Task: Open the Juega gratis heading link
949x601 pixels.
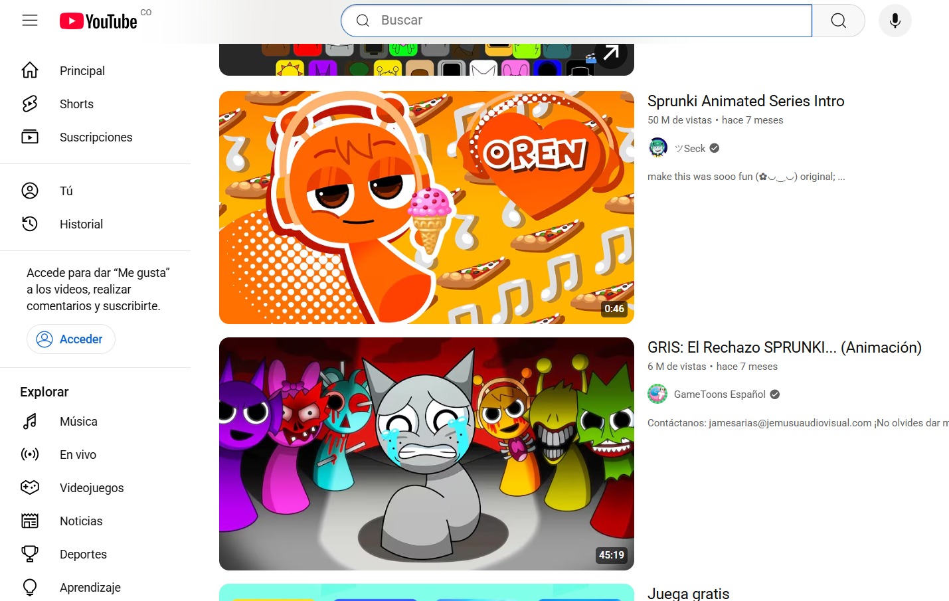Action: pos(689,594)
